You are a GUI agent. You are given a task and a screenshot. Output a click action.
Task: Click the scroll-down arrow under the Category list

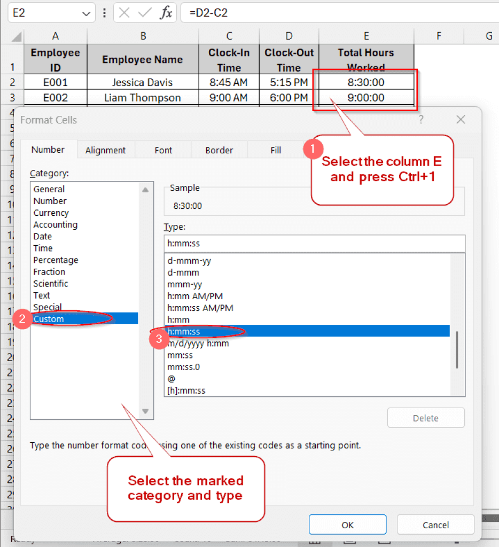(145, 411)
